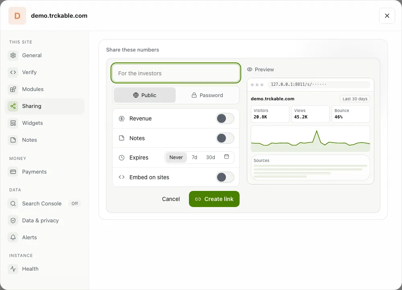This screenshot has width=402, height=290.
Task: Click the Verify code brackets icon
Action: 13,72
